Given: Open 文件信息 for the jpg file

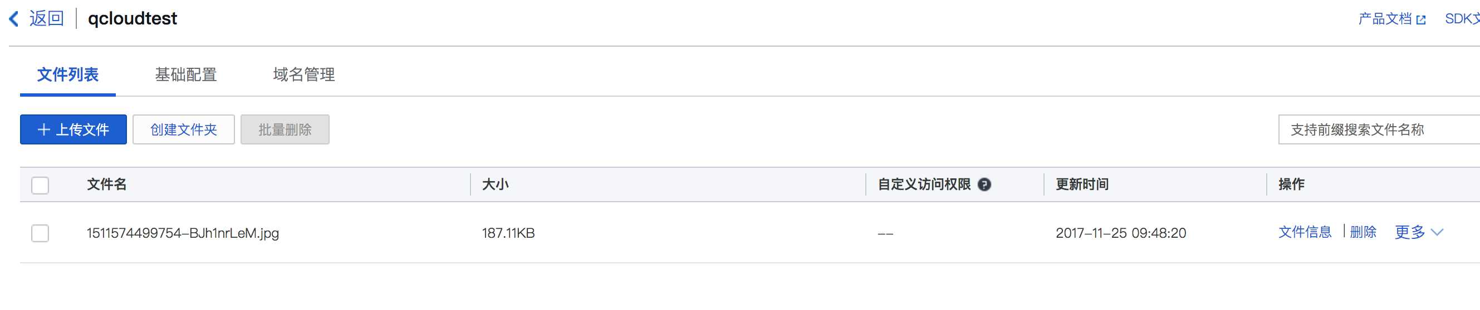Looking at the screenshot, I should pos(1305,232).
